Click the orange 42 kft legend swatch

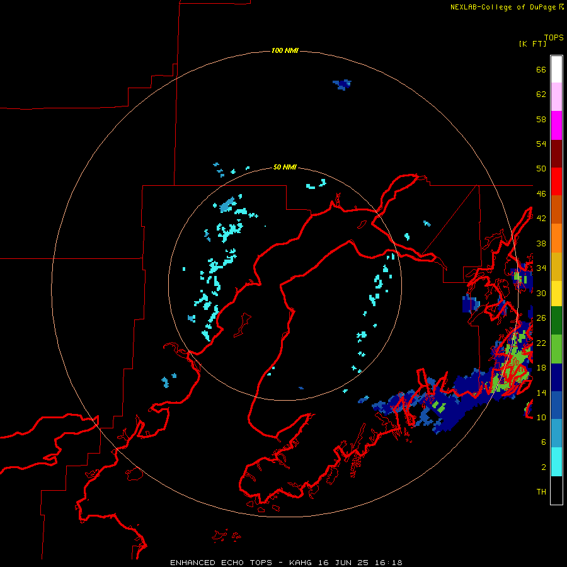556,238
